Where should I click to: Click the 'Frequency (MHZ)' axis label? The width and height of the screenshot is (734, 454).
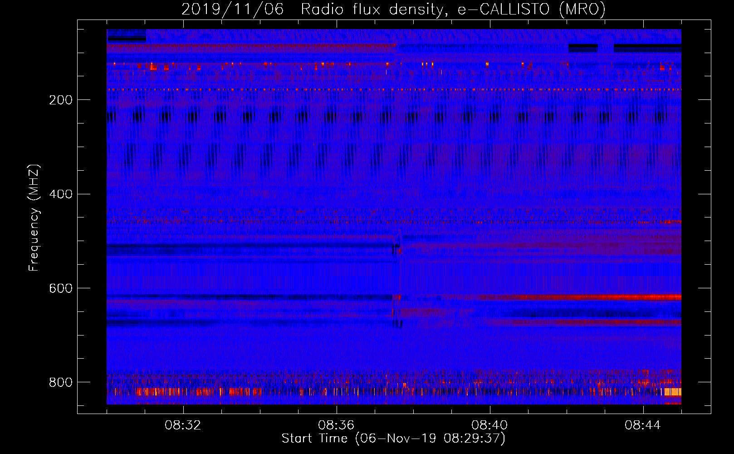34,218
